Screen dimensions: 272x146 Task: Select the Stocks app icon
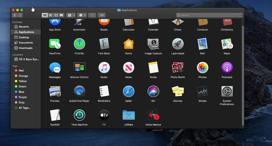[202, 91]
